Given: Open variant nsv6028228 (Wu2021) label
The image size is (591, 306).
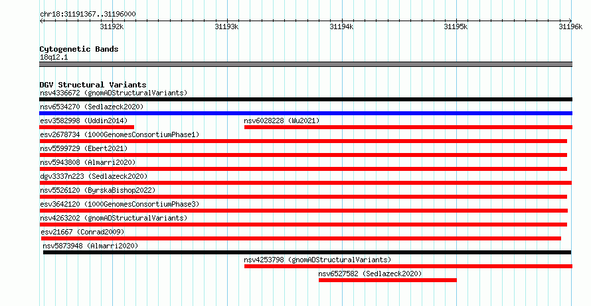Looking at the screenshot, I should coord(282,121).
